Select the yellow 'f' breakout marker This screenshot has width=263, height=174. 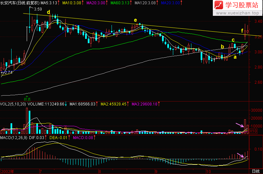(243, 32)
